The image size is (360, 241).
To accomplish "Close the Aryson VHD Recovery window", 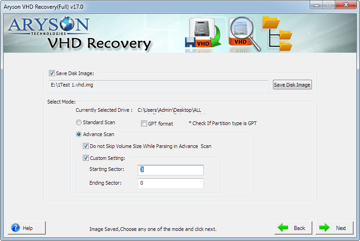I will click(x=346, y=5).
